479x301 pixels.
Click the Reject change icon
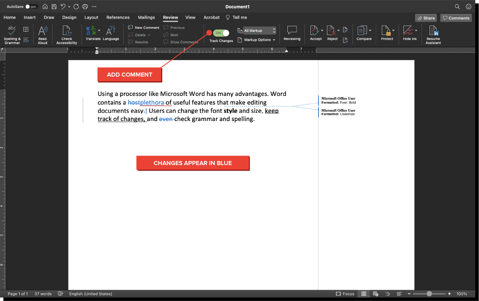tap(331, 31)
